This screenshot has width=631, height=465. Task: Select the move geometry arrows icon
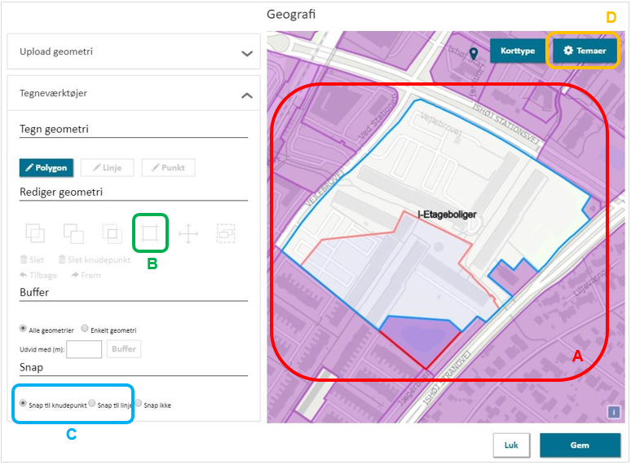pos(188,234)
